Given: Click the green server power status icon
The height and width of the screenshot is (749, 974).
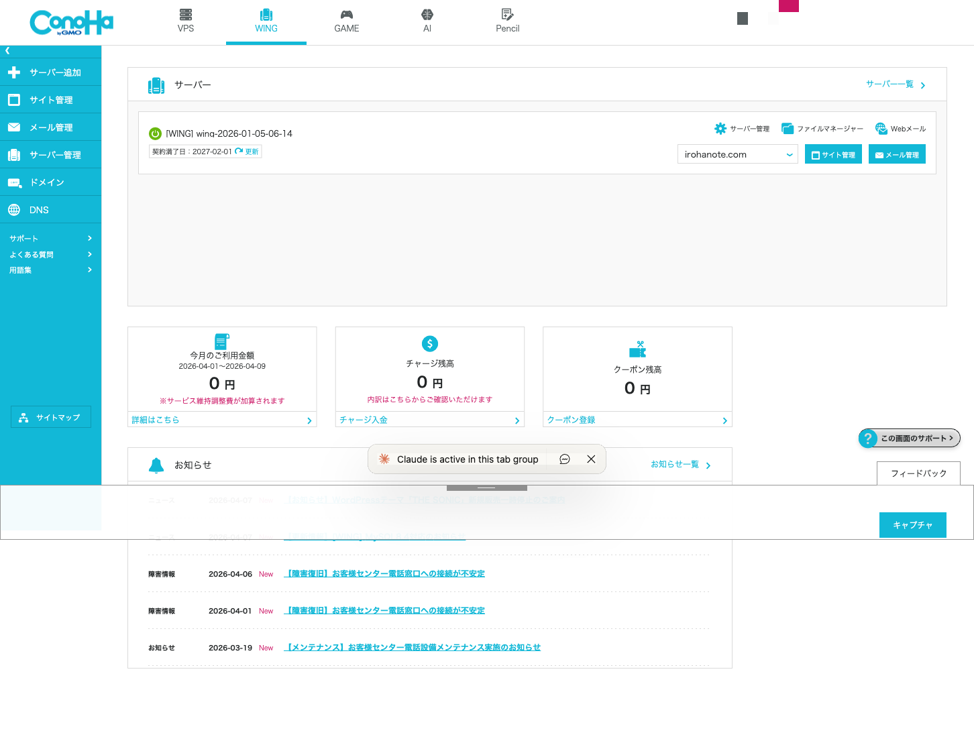Looking at the screenshot, I should pyautogui.click(x=155, y=133).
